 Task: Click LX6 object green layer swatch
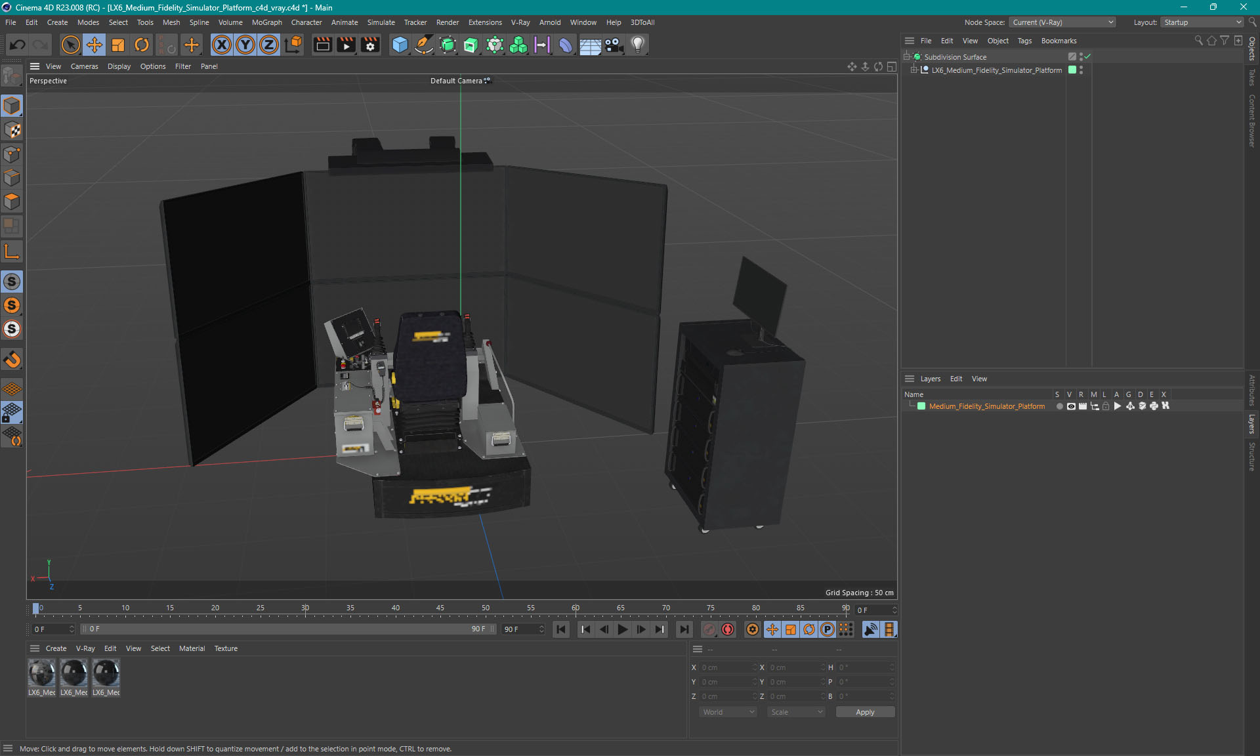coord(1072,70)
